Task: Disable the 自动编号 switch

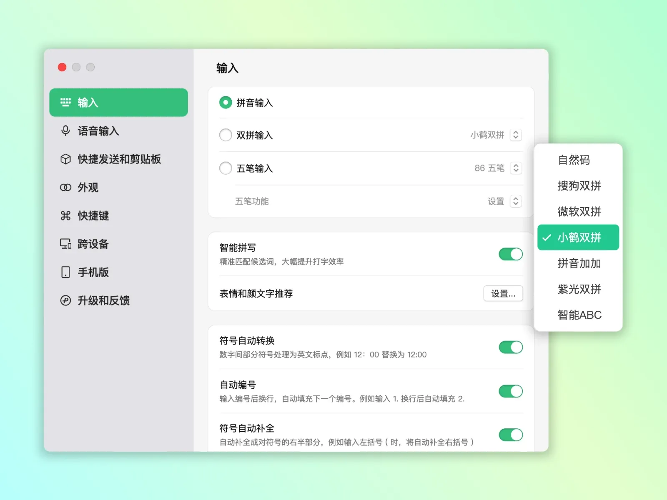Action: point(511,391)
